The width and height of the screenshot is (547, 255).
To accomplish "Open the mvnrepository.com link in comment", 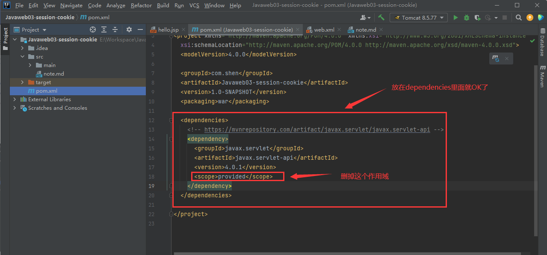I will coord(317,129).
